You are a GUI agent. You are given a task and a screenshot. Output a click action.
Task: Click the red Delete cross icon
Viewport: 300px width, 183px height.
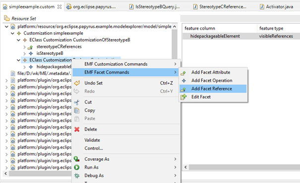[77, 130]
